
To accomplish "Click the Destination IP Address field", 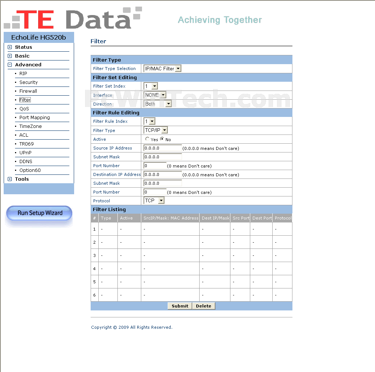I will pos(163,174).
